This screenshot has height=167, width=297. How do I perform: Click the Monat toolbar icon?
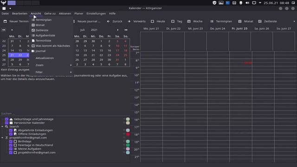point(240,21)
